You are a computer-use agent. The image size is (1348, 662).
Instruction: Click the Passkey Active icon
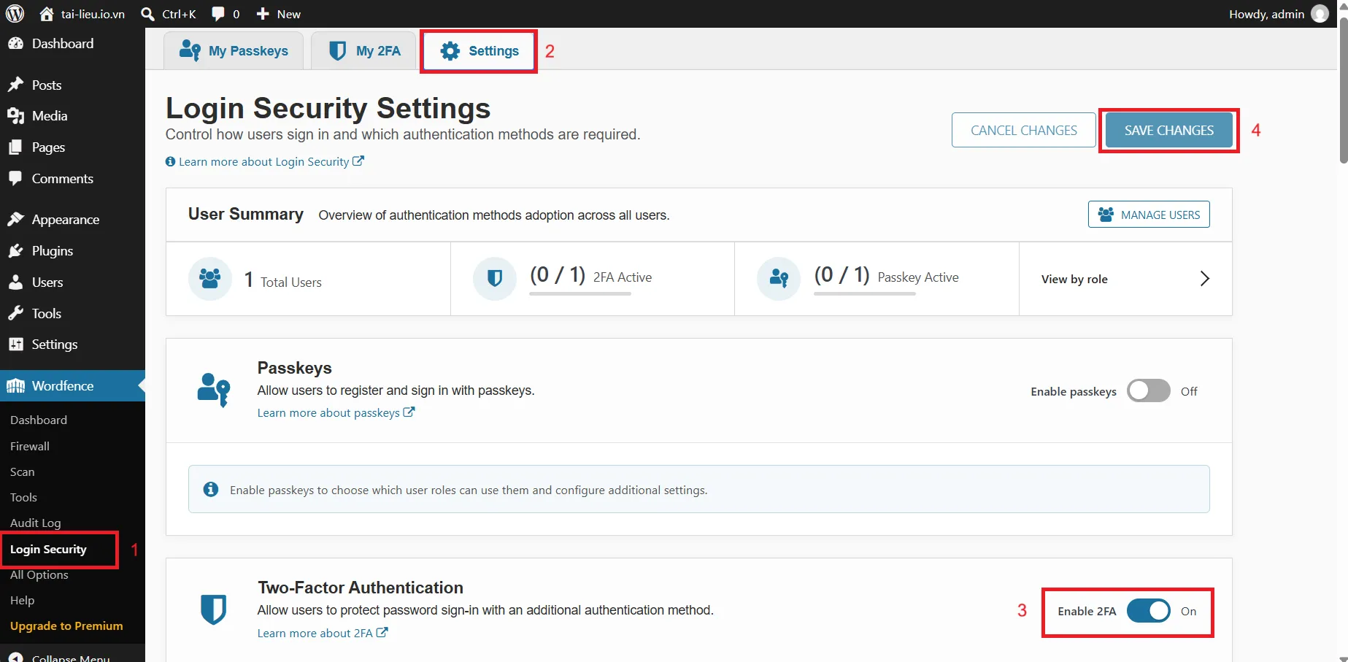tap(779, 278)
